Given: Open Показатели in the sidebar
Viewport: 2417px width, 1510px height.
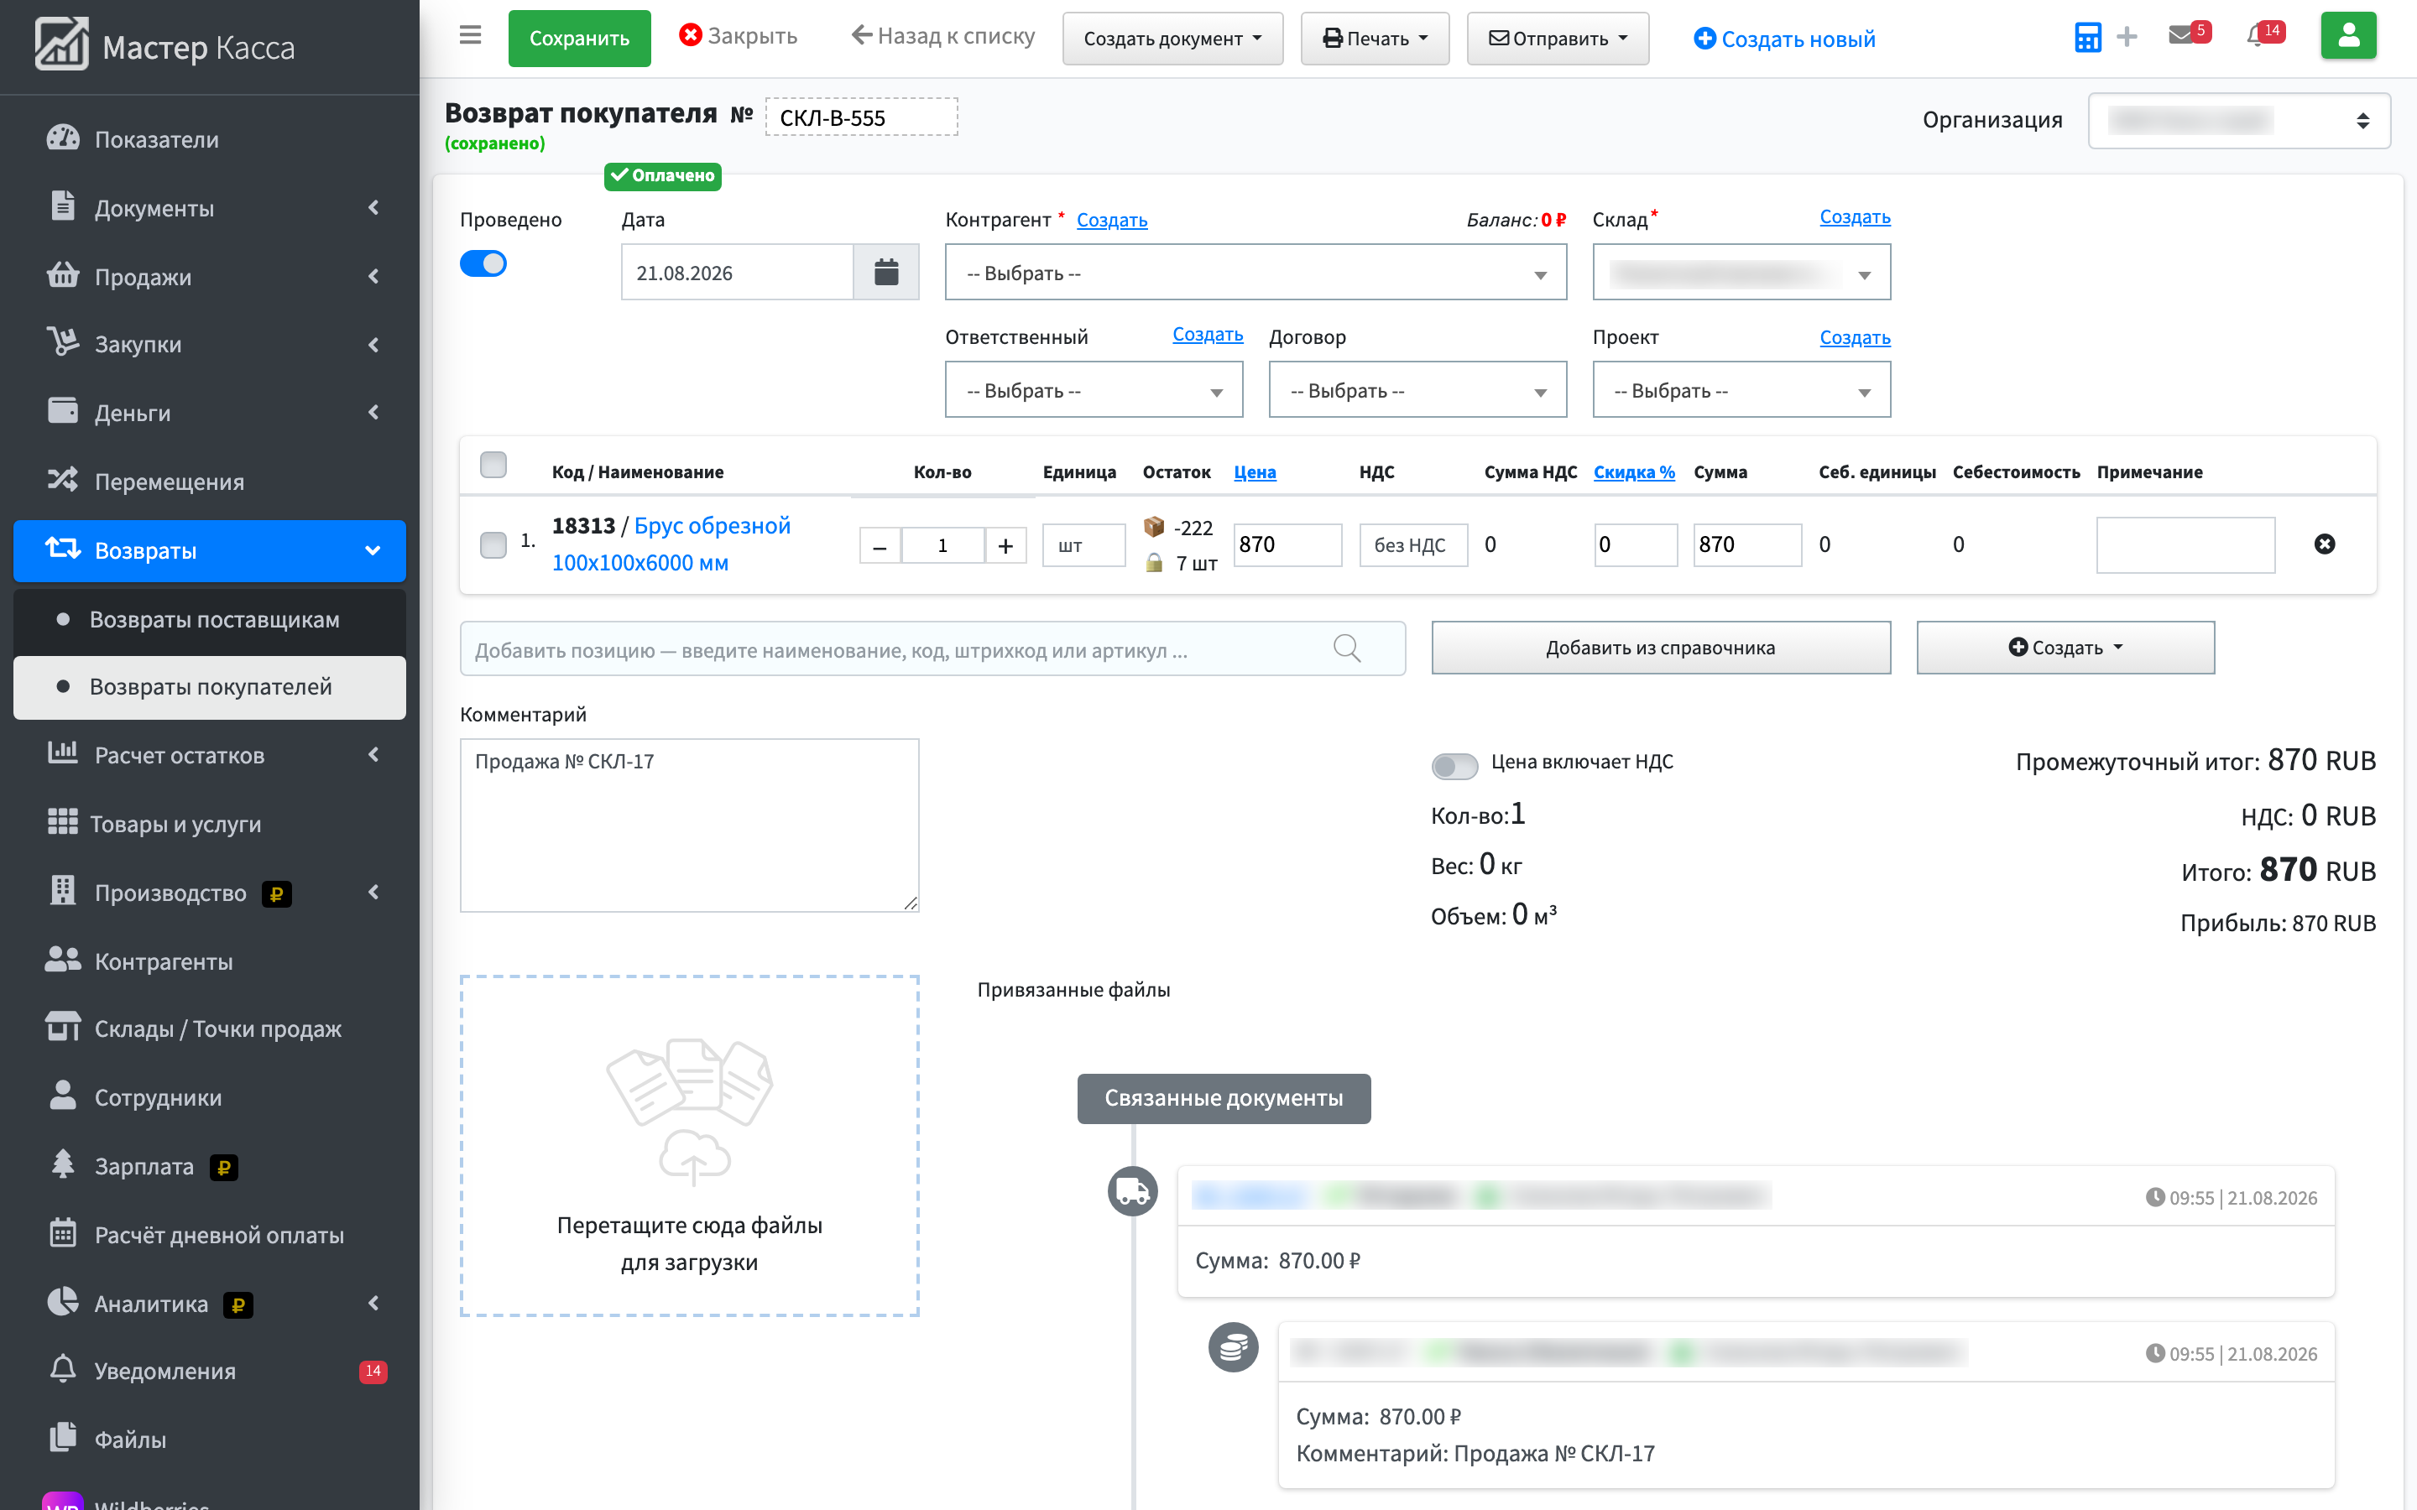Looking at the screenshot, I should 210,138.
